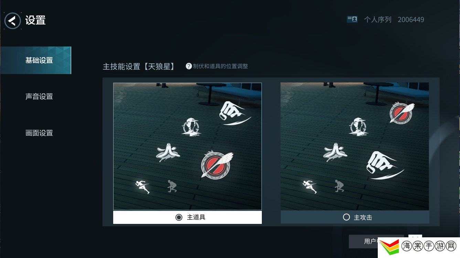Click the fist attack icon in left preview
The height and width of the screenshot is (258, 460).
[234, 113]
